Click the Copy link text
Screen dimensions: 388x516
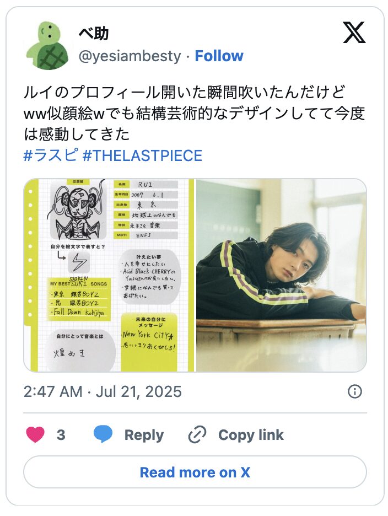(251, 435)
